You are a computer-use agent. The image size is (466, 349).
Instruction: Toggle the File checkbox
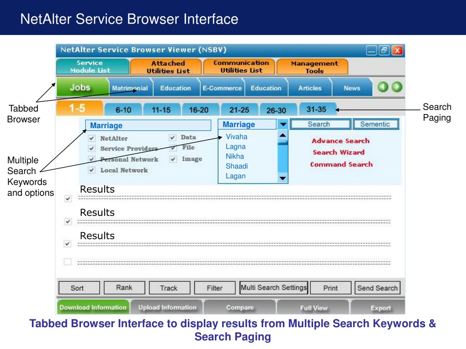[173, 148]
